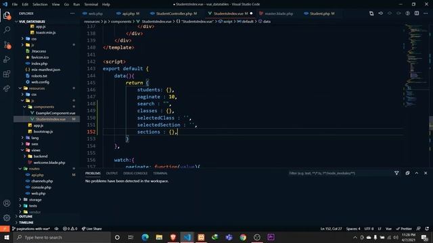Open the notifications bell in status bar
This screenshot has width=433, height=243.
click(x=427, y=229)
